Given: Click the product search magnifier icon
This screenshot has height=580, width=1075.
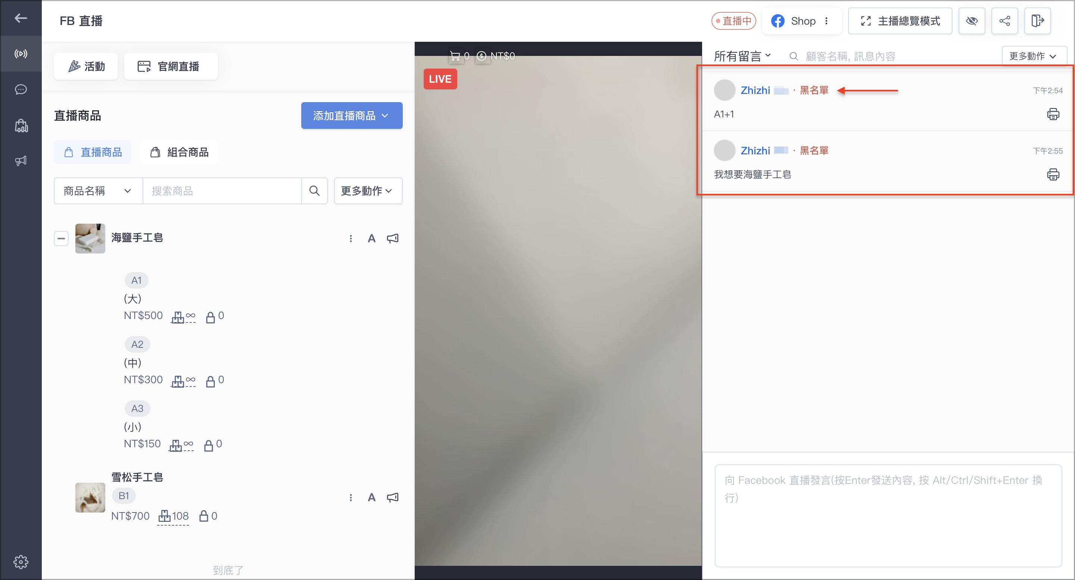Looking at the screenshot, I should (x=314, y=191).
